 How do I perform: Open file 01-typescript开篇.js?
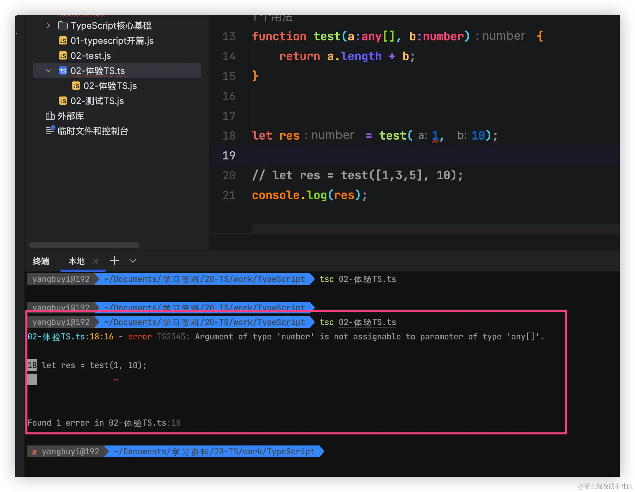point(112,41)
